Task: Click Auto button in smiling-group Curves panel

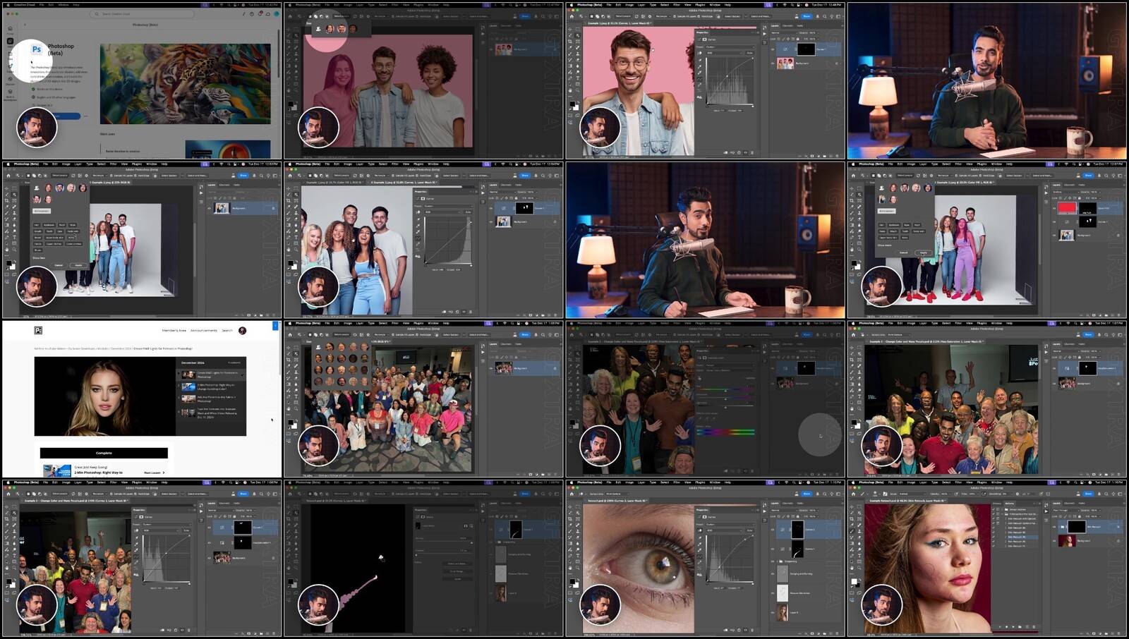Action: (x=467, y=212)
